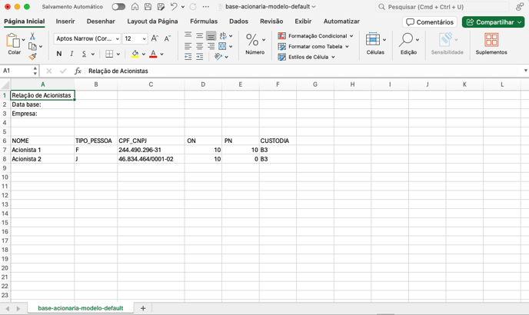Click the Comentários button
The width and height of the screenshot is (529, 315).
pos(430,22)
